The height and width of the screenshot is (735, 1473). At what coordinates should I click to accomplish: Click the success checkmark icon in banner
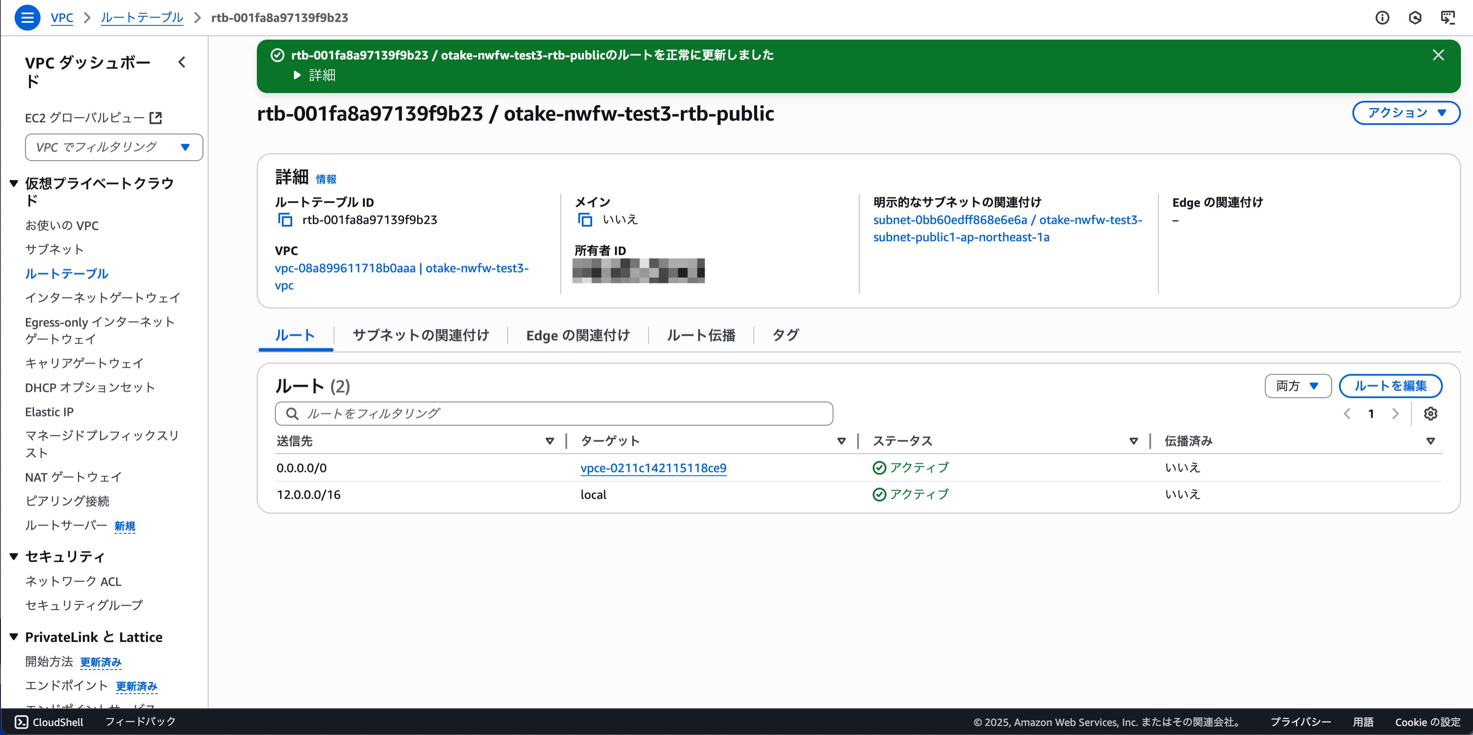pos(278,55)
